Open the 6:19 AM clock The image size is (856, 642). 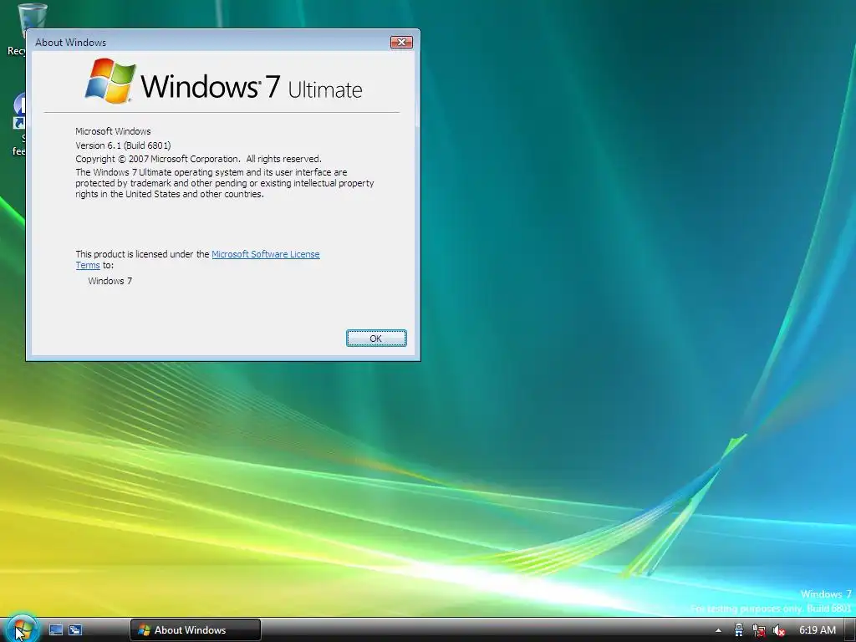pos(818,630)
